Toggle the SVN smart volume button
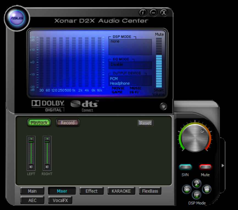Viewport: 238px width, 210px height. pyautogui.click(x=185, y=167)
